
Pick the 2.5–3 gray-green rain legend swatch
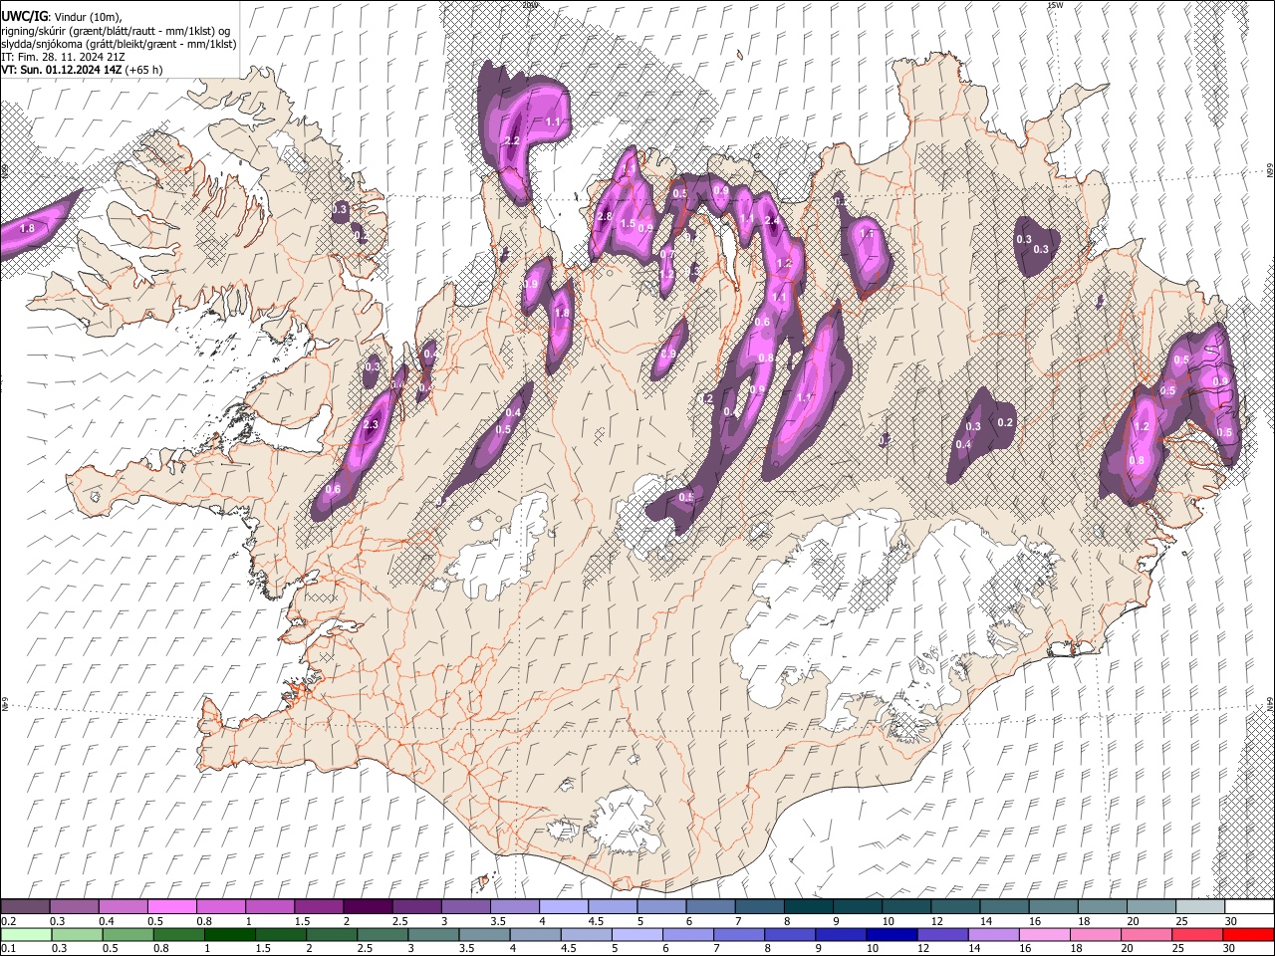[x=382, y=934]
